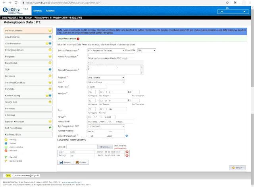
Task: Delete the Gedung jpg file
Action: pyautogui.click(x=127, y=155)
